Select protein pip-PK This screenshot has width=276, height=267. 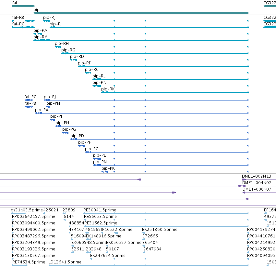(x=108, y=169)
